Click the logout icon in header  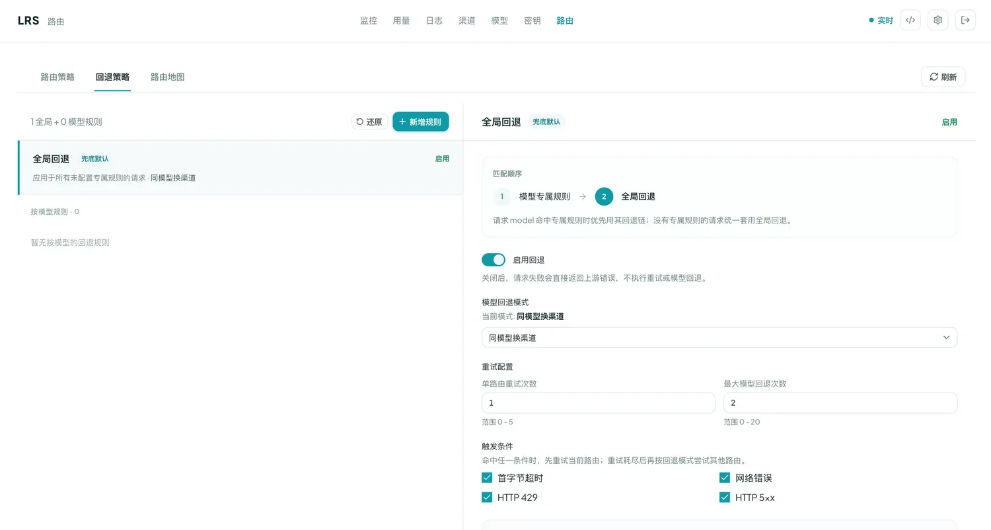tap(965, 20)
